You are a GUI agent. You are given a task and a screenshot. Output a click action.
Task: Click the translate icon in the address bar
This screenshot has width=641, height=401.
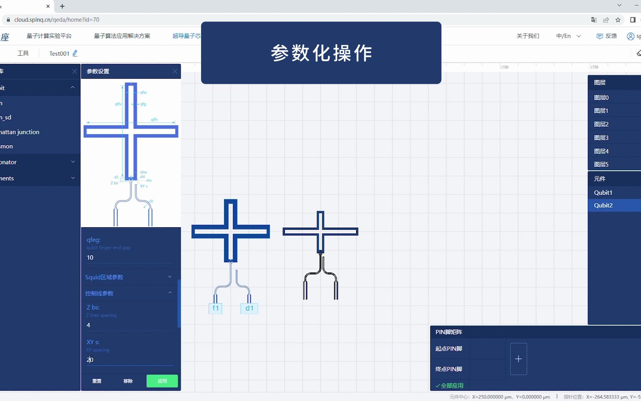point(594,20)
